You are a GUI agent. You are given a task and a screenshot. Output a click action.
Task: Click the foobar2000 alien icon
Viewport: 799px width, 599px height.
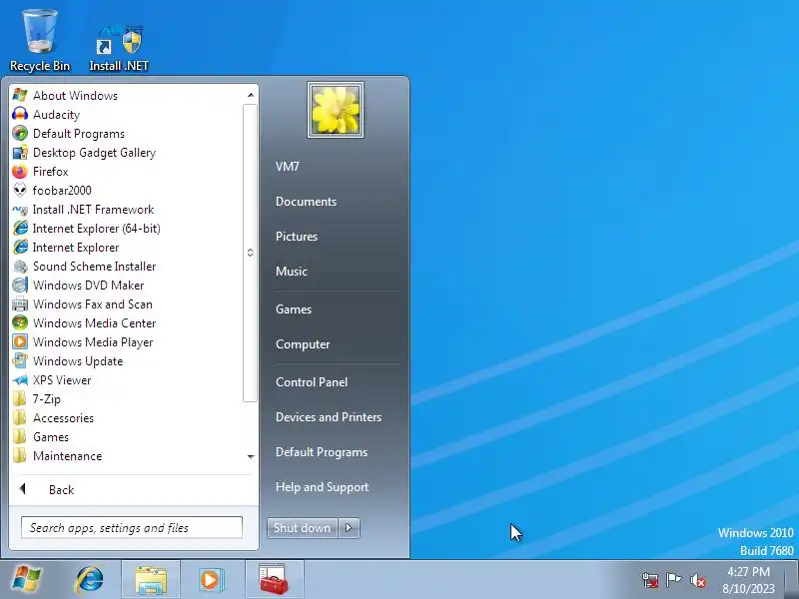[x=20, y=191]
